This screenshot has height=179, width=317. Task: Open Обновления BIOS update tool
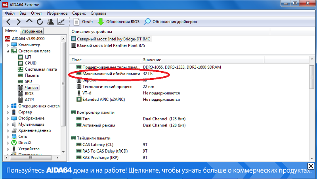118,22
